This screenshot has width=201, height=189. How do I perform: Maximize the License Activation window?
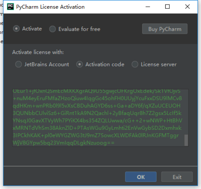(167, 7)
